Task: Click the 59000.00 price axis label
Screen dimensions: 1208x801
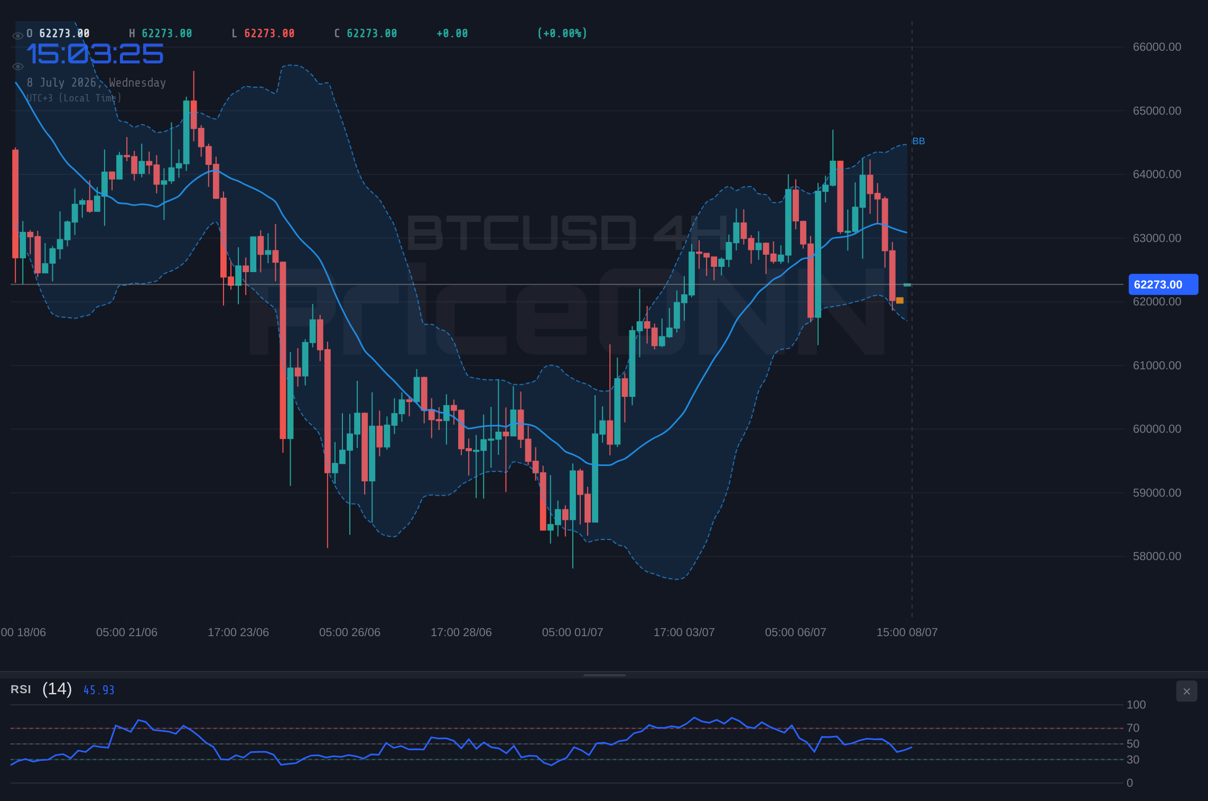Action: tap(1157, 493)
